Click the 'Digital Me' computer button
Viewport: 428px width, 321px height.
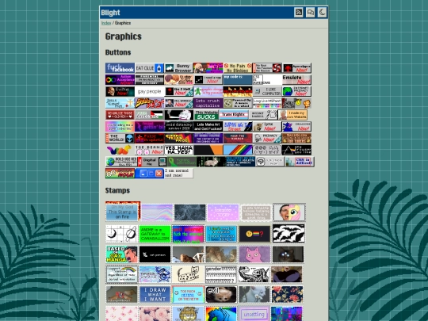pyautogui.click(x=152, y=162)
